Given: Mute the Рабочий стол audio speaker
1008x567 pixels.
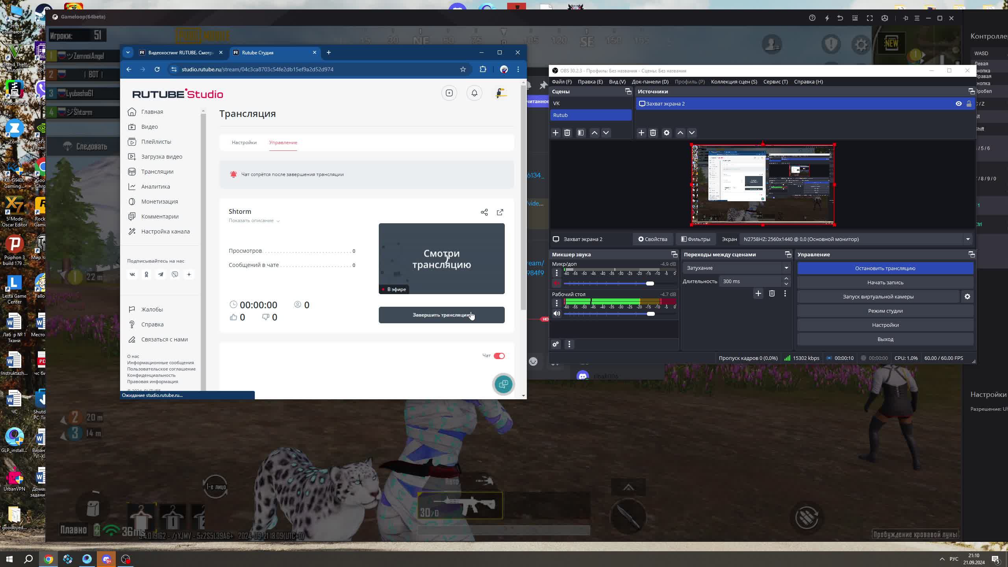Looking at the screenshot, I should [556, 313].
